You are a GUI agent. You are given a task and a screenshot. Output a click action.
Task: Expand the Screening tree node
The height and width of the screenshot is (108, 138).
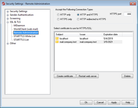click(x=8, y=19)
